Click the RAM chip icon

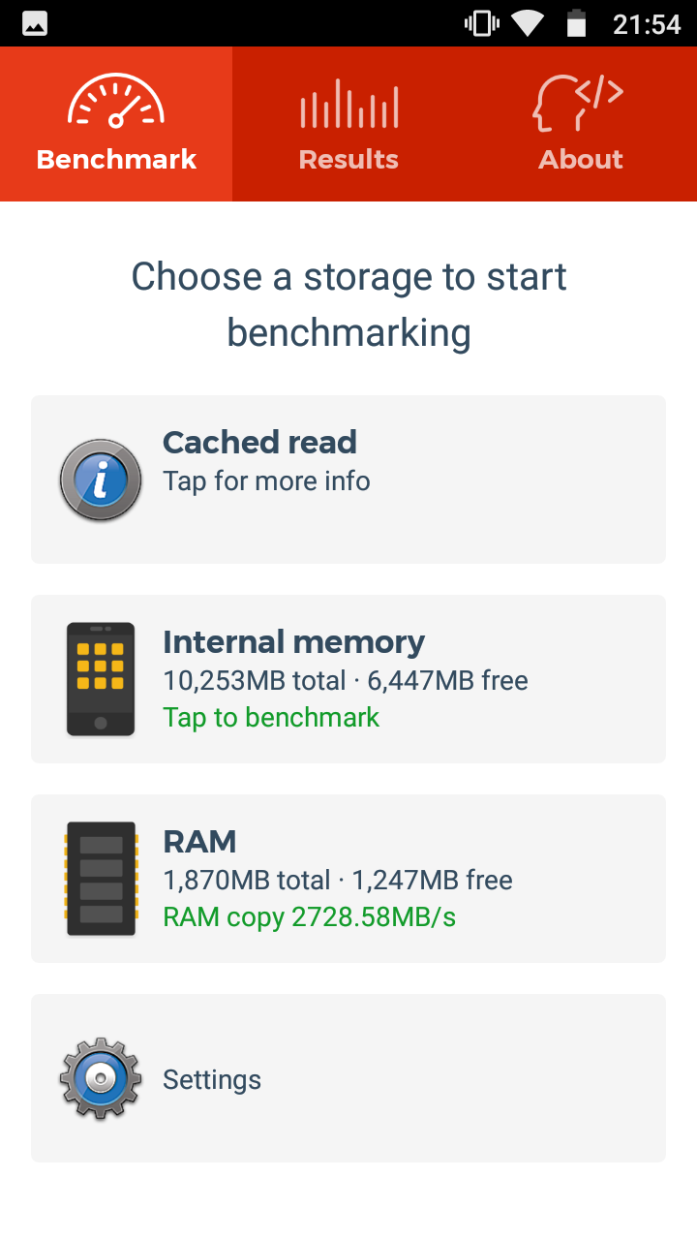[101, 879]
